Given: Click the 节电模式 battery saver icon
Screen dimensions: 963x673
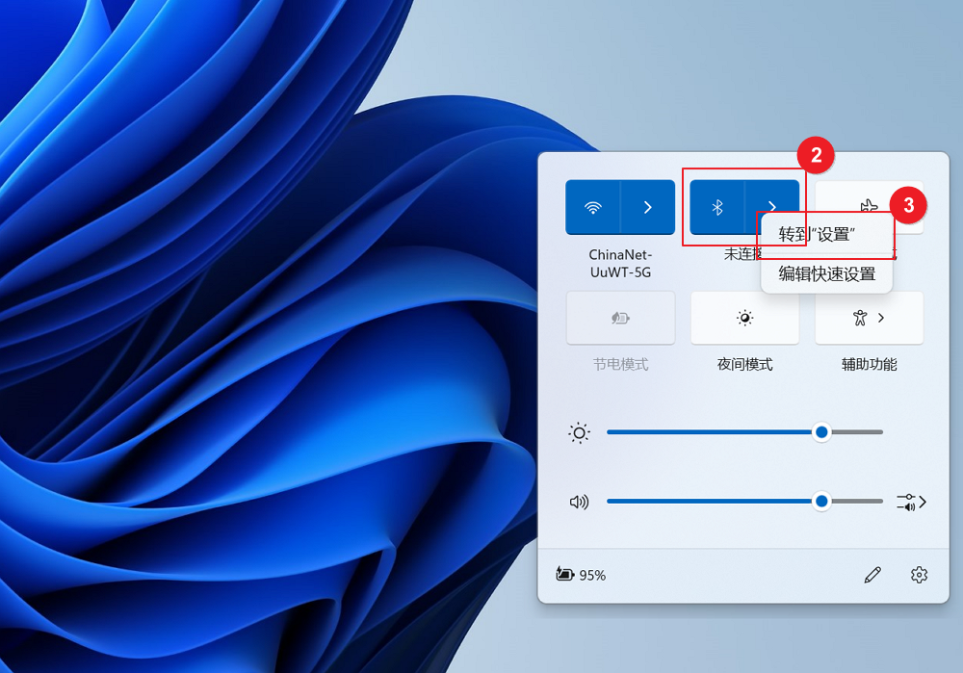Looking at the screenshot, I should 619,318.
